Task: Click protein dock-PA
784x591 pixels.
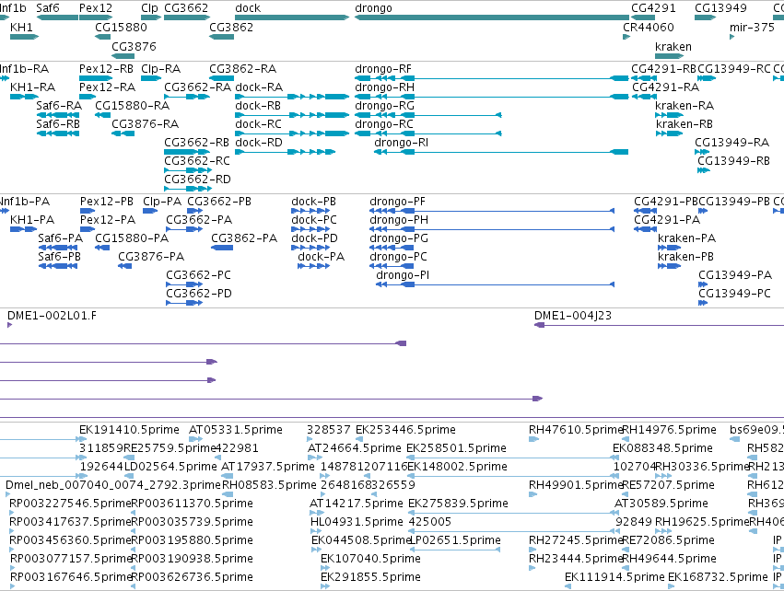Action: 321,257
